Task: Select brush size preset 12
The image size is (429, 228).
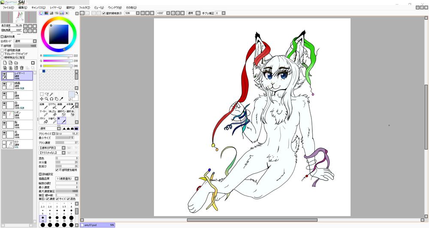Action: (x=50, y=219)
